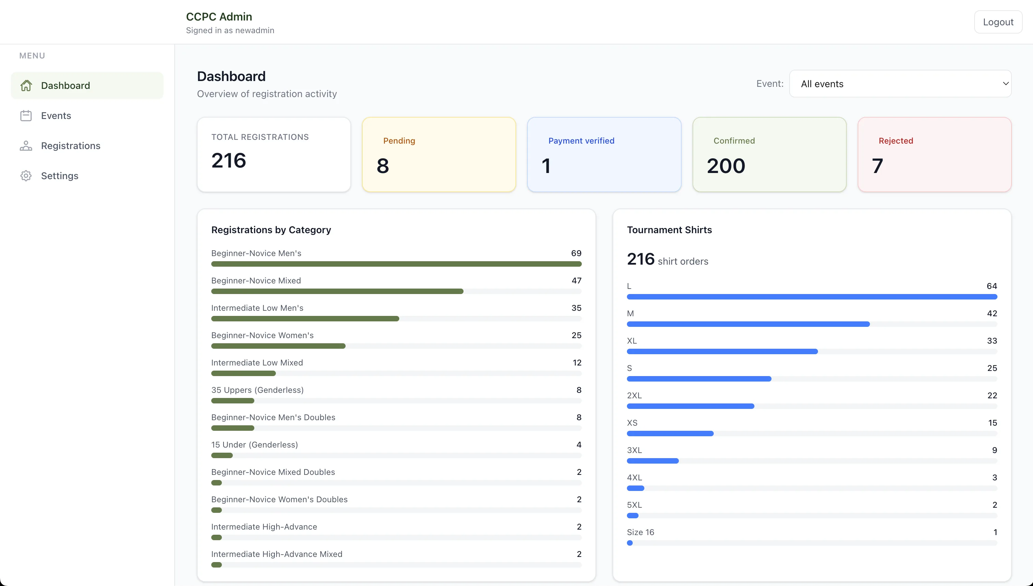Screen dimensions: 1033x586
Task: Click the Logout button
Action: (998, 22)
